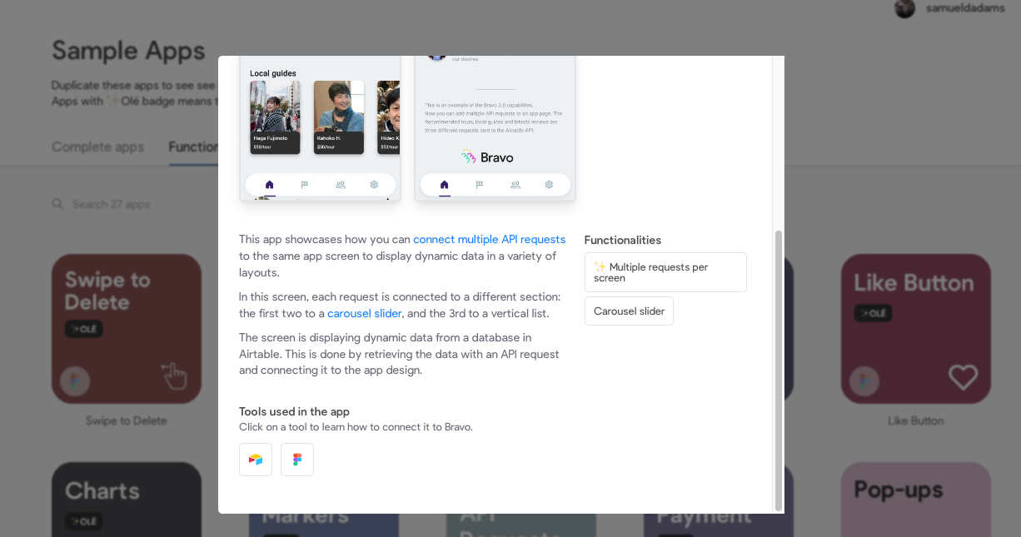The width and height of the screenshot is (1021, 537).
Task: Click the Figma badge on Swipe to Delete card
Action: (75, 381)
